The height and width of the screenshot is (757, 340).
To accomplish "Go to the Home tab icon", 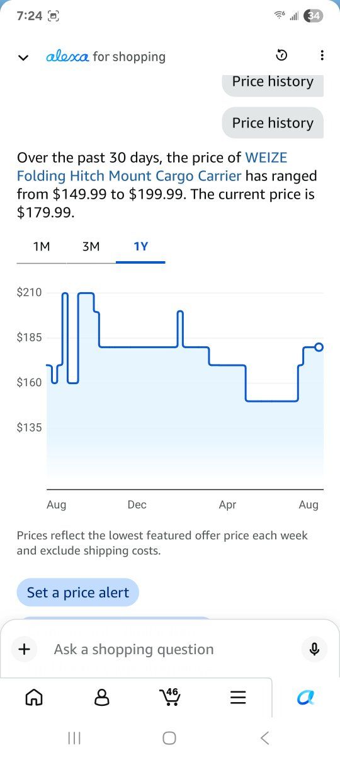I will [34, 697].
